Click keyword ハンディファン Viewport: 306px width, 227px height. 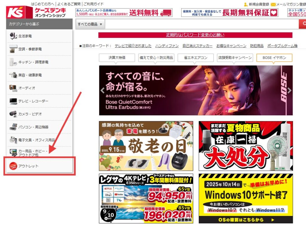(x=167, y=46)
